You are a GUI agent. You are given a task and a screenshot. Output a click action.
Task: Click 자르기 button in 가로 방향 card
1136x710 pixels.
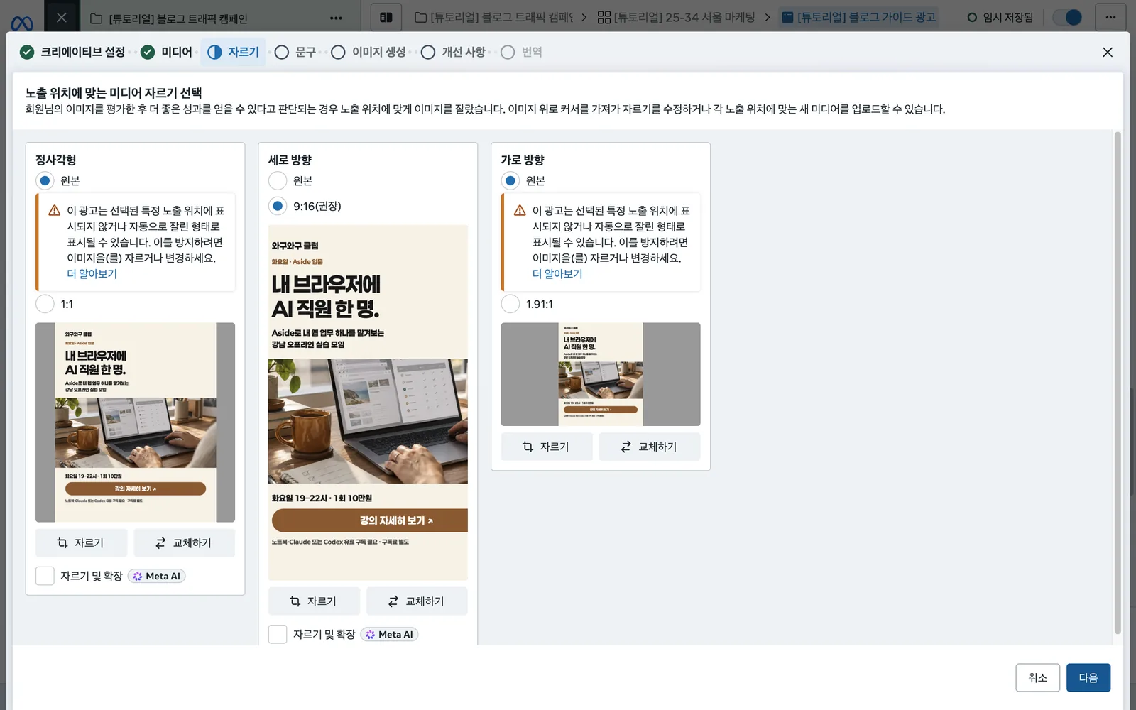click(547, 447)
